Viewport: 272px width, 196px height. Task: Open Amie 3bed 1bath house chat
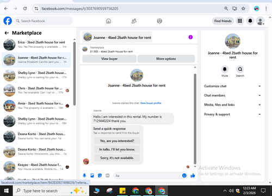click(36, 106)
